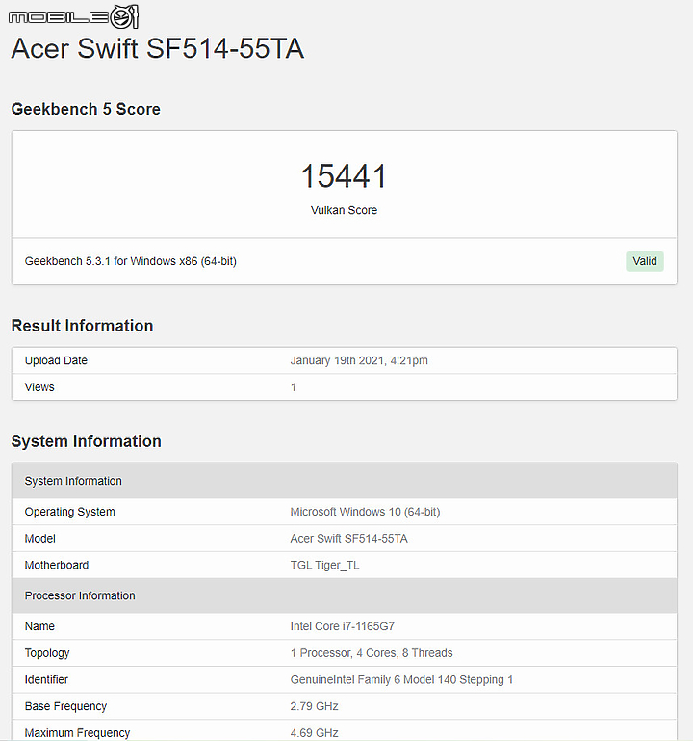Click the Motherboard label
Screen dimensions: 693x741
point(57,565)
